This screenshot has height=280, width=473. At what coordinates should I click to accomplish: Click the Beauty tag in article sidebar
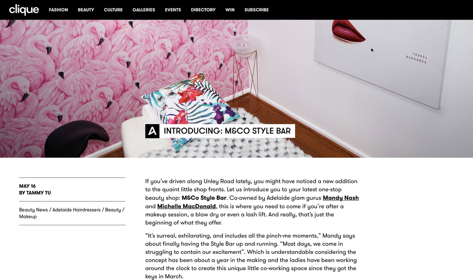click(x=113, y=210)
